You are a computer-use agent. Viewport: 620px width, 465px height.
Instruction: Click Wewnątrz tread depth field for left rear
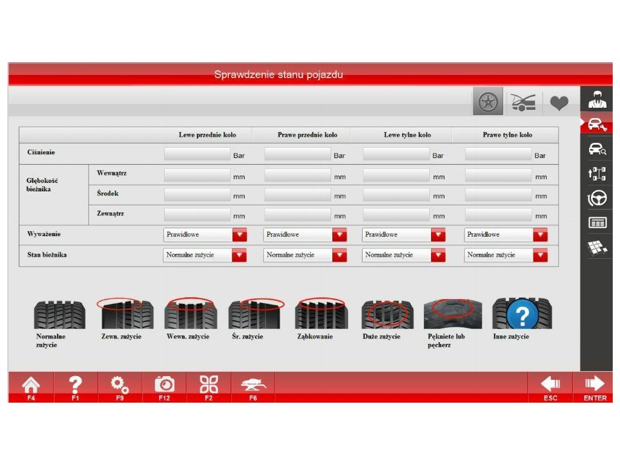coord(396,175)
